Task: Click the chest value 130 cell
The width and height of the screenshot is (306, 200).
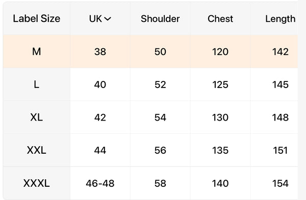Action: click(220, 118)
